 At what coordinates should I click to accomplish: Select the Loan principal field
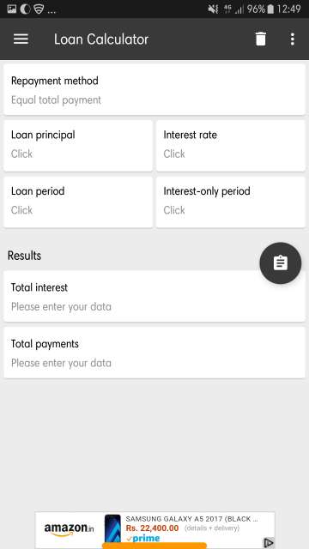78,146
